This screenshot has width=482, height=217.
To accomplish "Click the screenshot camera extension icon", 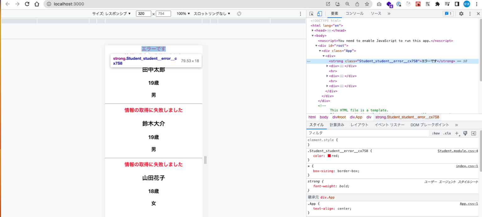I will click(379, 4).
